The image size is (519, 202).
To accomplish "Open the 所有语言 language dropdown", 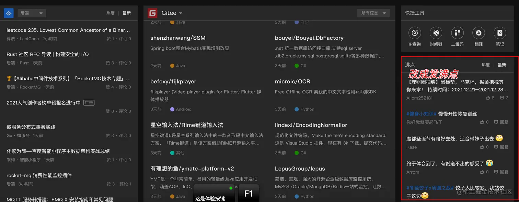I will click(x=373, y=13).
